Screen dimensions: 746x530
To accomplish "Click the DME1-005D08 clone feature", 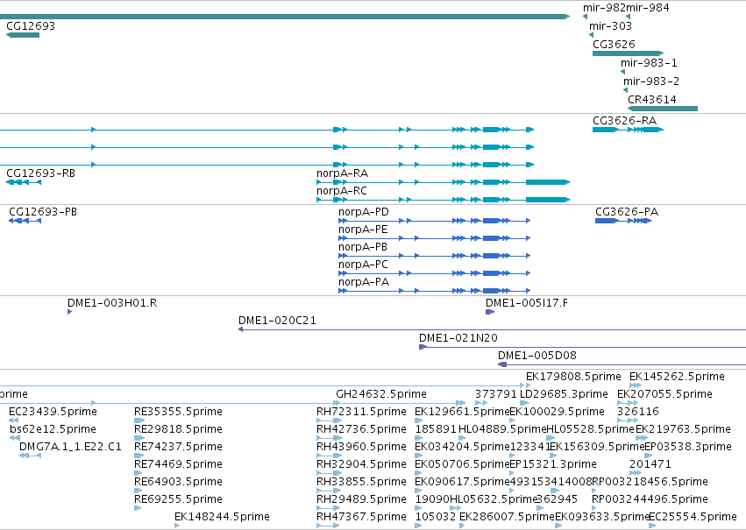I will 622,365.
